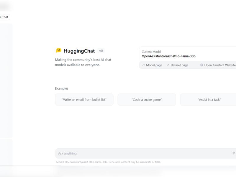236x177 pixels.
Task: Click the send message arrow icon
Action: [233, 153]
